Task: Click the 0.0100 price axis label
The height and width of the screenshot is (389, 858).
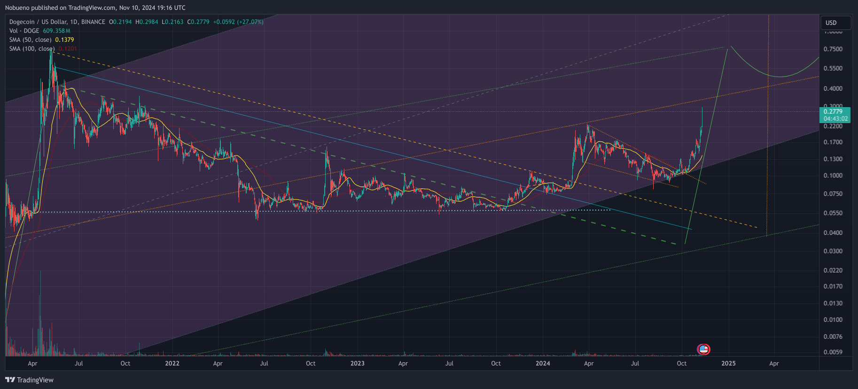Action: 833,319
